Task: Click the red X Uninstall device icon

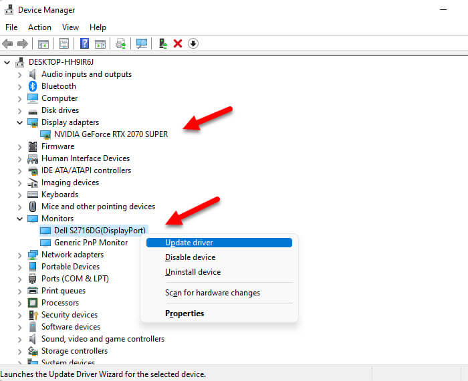Action: pos(178,43)
